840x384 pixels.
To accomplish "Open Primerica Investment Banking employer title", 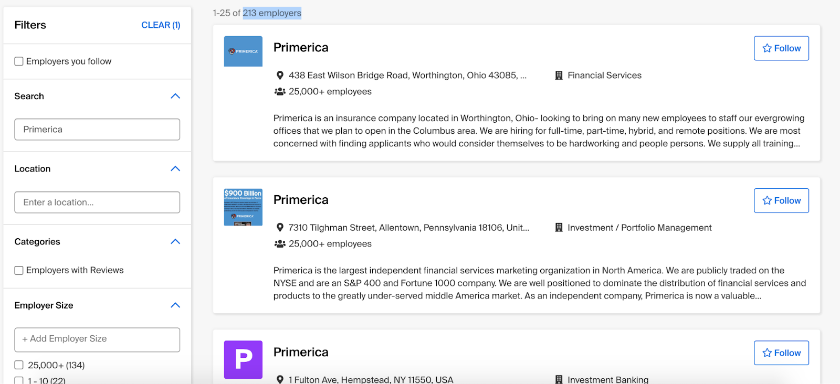I will tap(301, 353).
